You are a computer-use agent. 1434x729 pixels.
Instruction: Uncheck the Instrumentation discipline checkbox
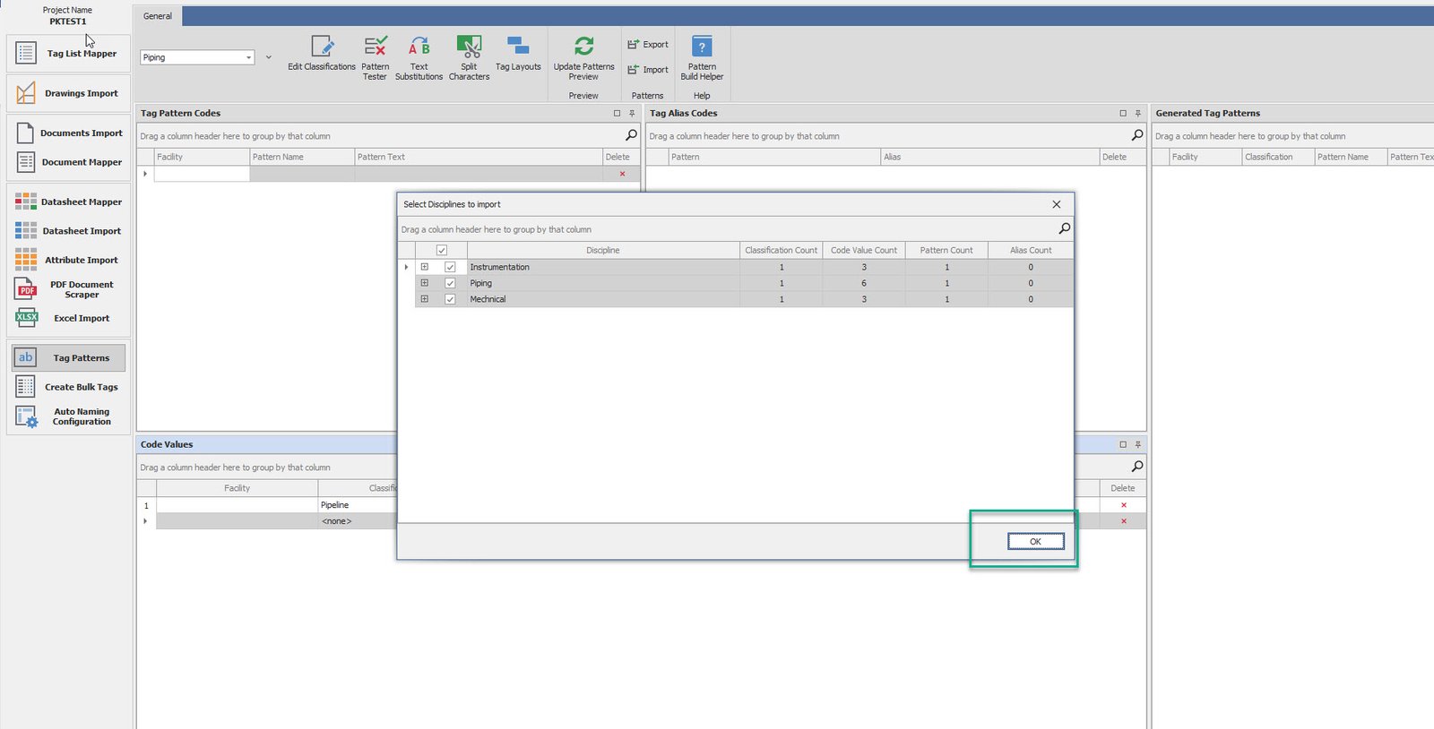click(450, 267)
